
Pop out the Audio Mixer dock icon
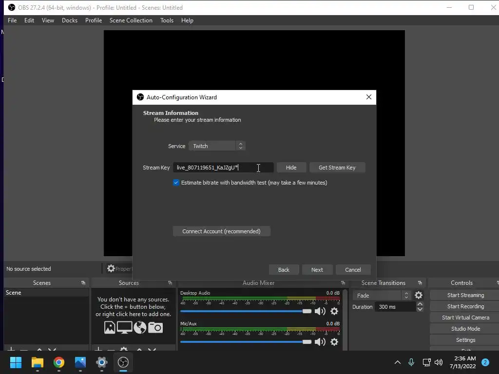pyautogui.click(x=343, y=283)
